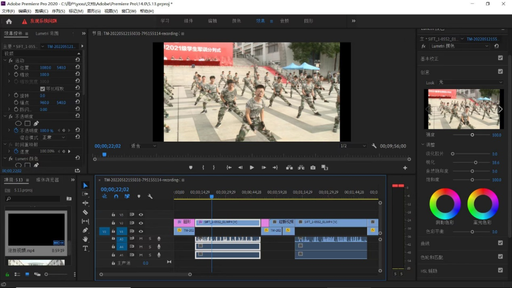Screen dimensions: 512x288
Task: Open timeline display settings wrench icon
Action: 150,197
